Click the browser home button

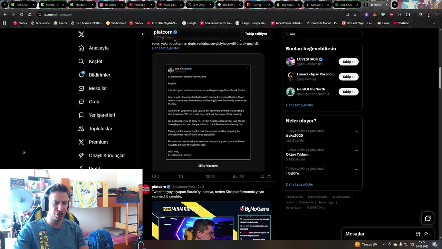pyautogui.click(x=30, y=15)
